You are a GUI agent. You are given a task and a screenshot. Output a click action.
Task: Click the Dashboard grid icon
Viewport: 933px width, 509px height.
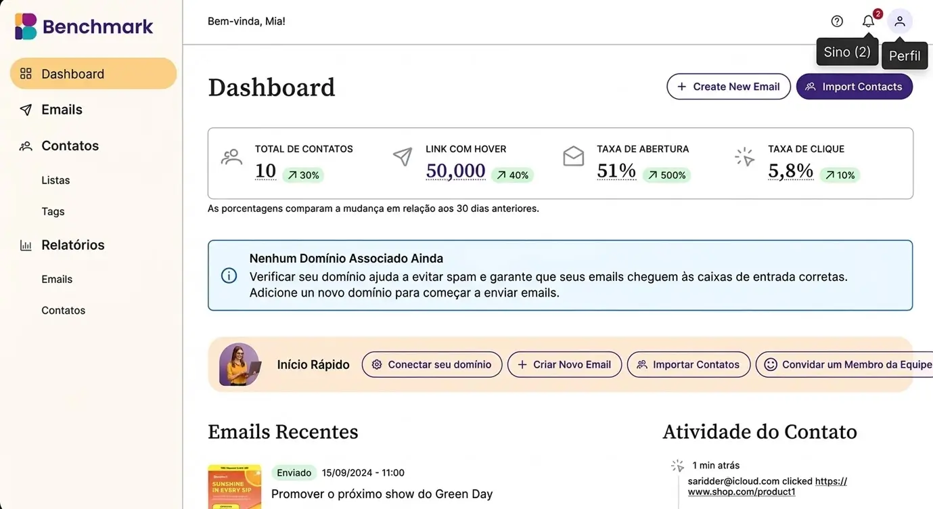tap(26, 73)
